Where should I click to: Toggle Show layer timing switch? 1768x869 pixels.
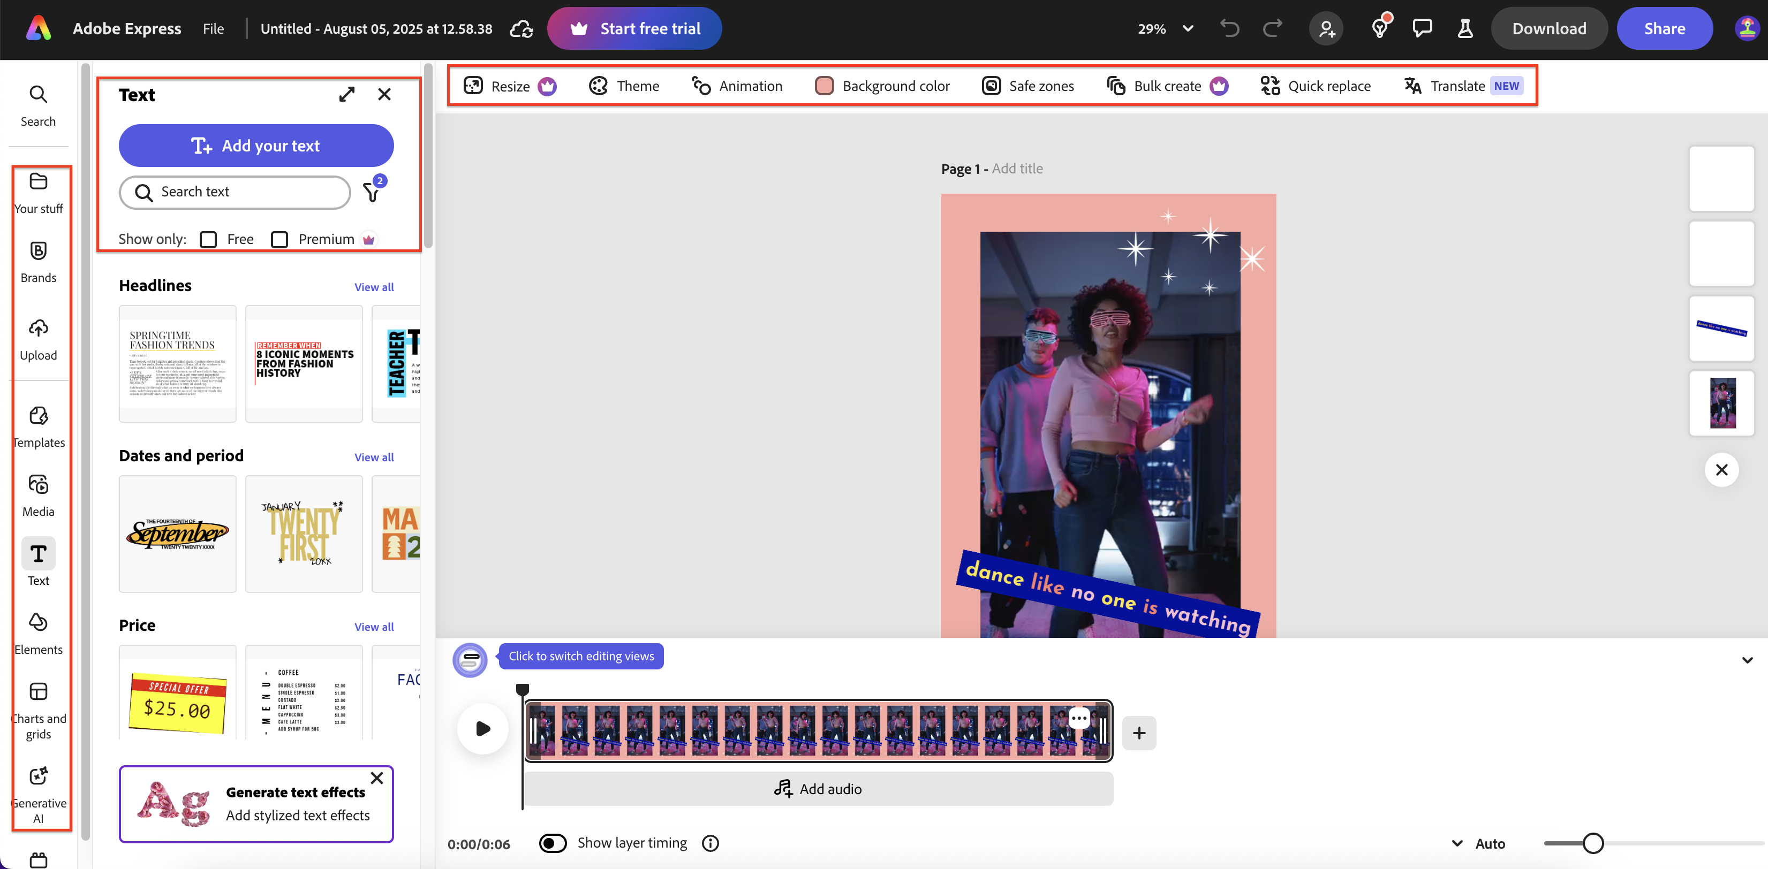pyautogui.click(x=553, y=843)
